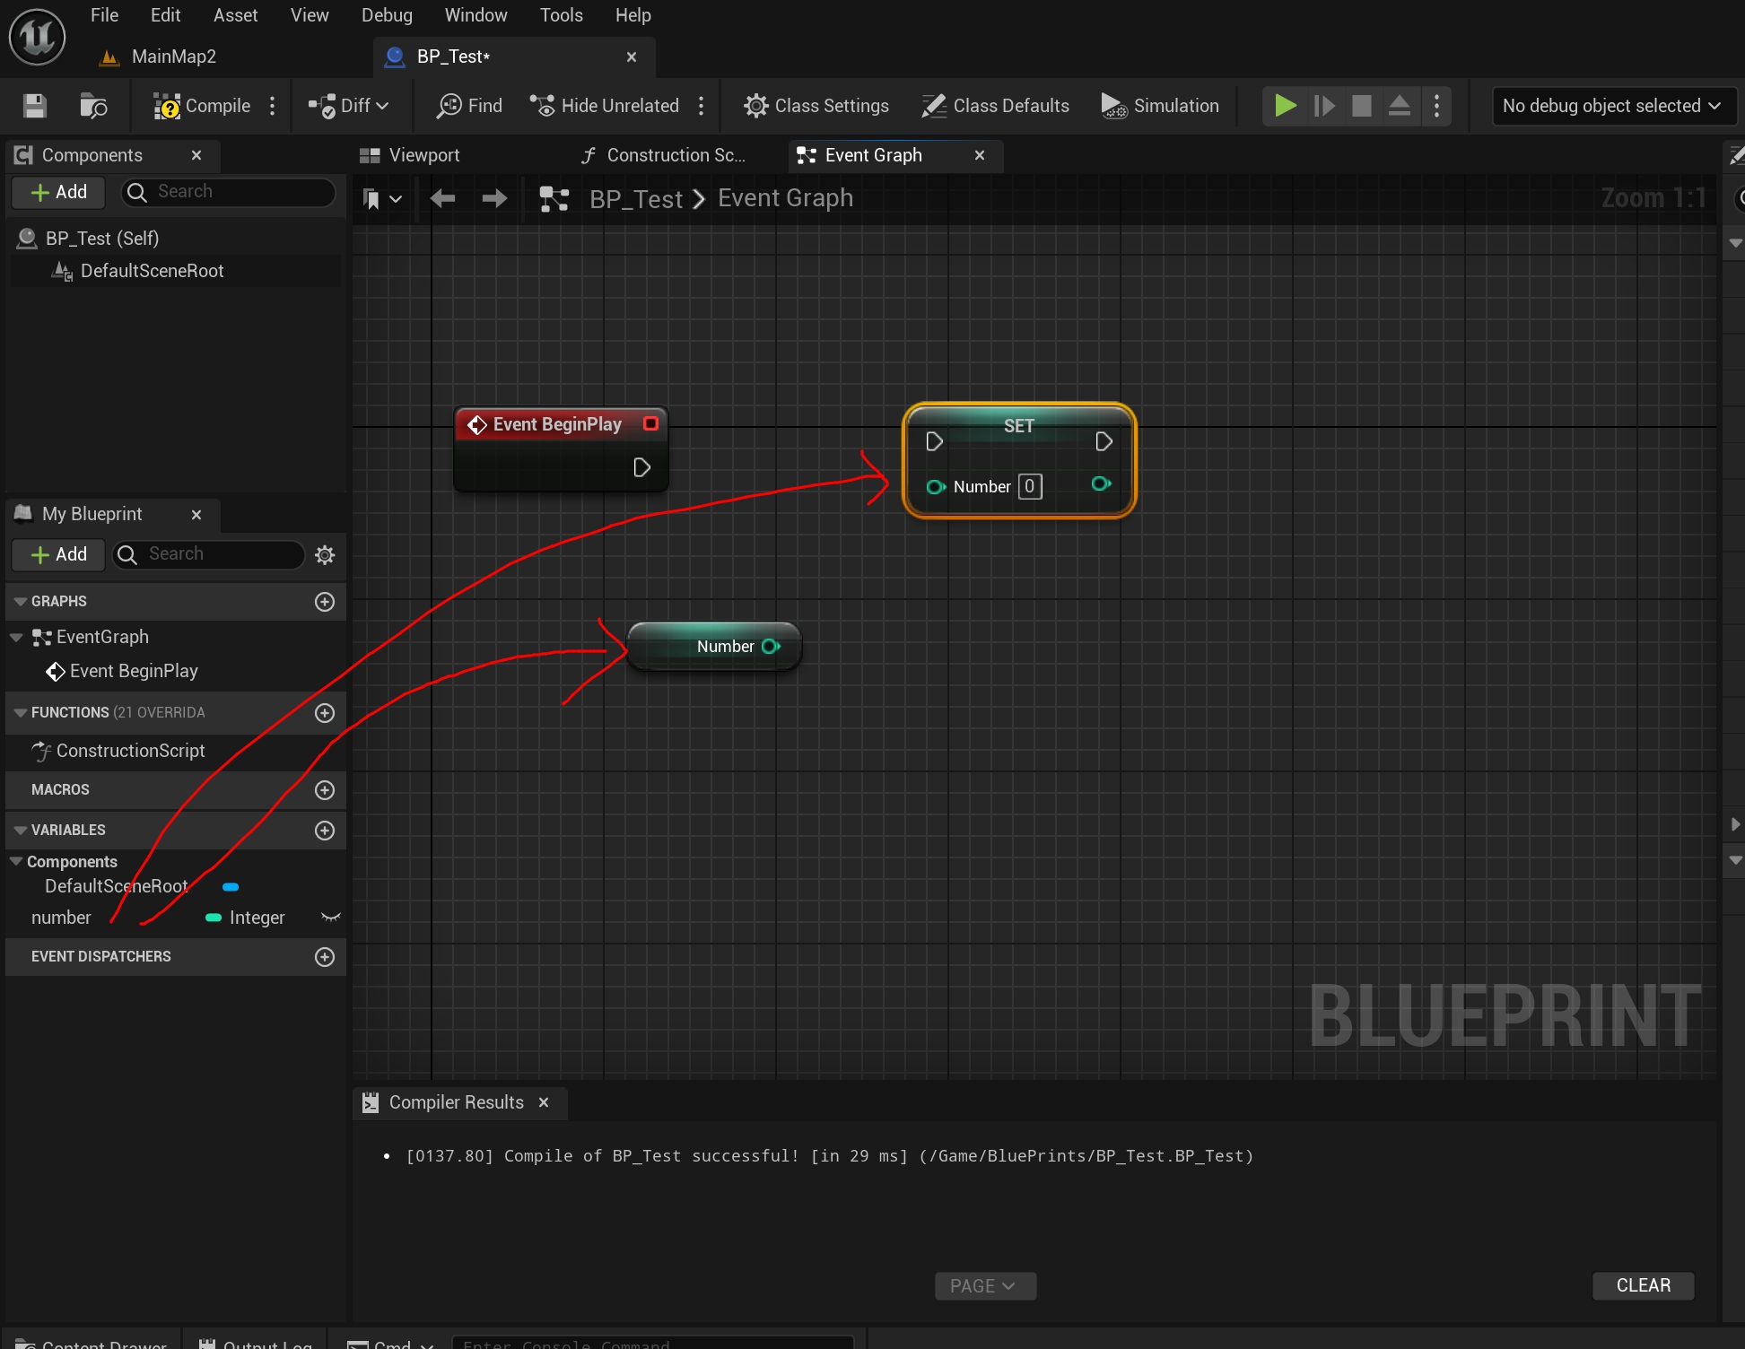The width and height of the screenshot is (1745, 1349).
Task: Switch to the Construction Script tab
Action: 664,155
